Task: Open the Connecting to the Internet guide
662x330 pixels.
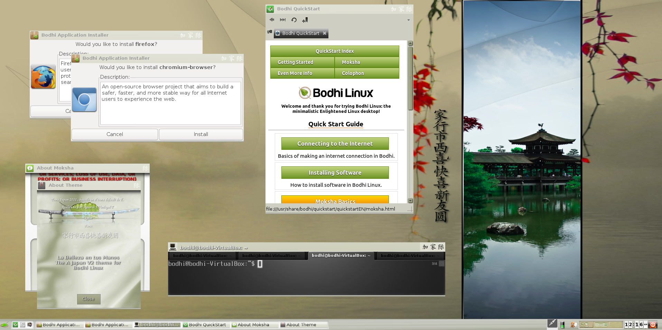Action: pos(335,144)
